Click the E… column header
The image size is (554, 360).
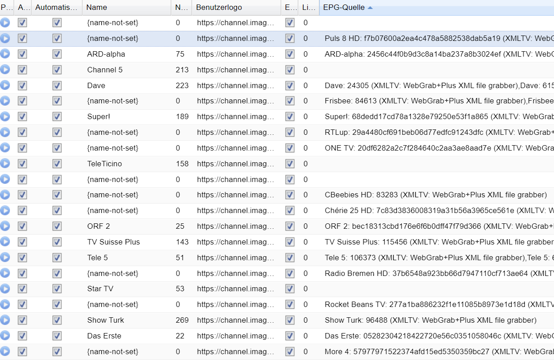click(290, 7)
